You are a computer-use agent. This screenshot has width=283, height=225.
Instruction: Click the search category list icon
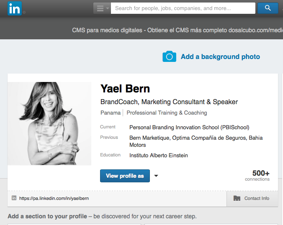[x=100, y=8]
